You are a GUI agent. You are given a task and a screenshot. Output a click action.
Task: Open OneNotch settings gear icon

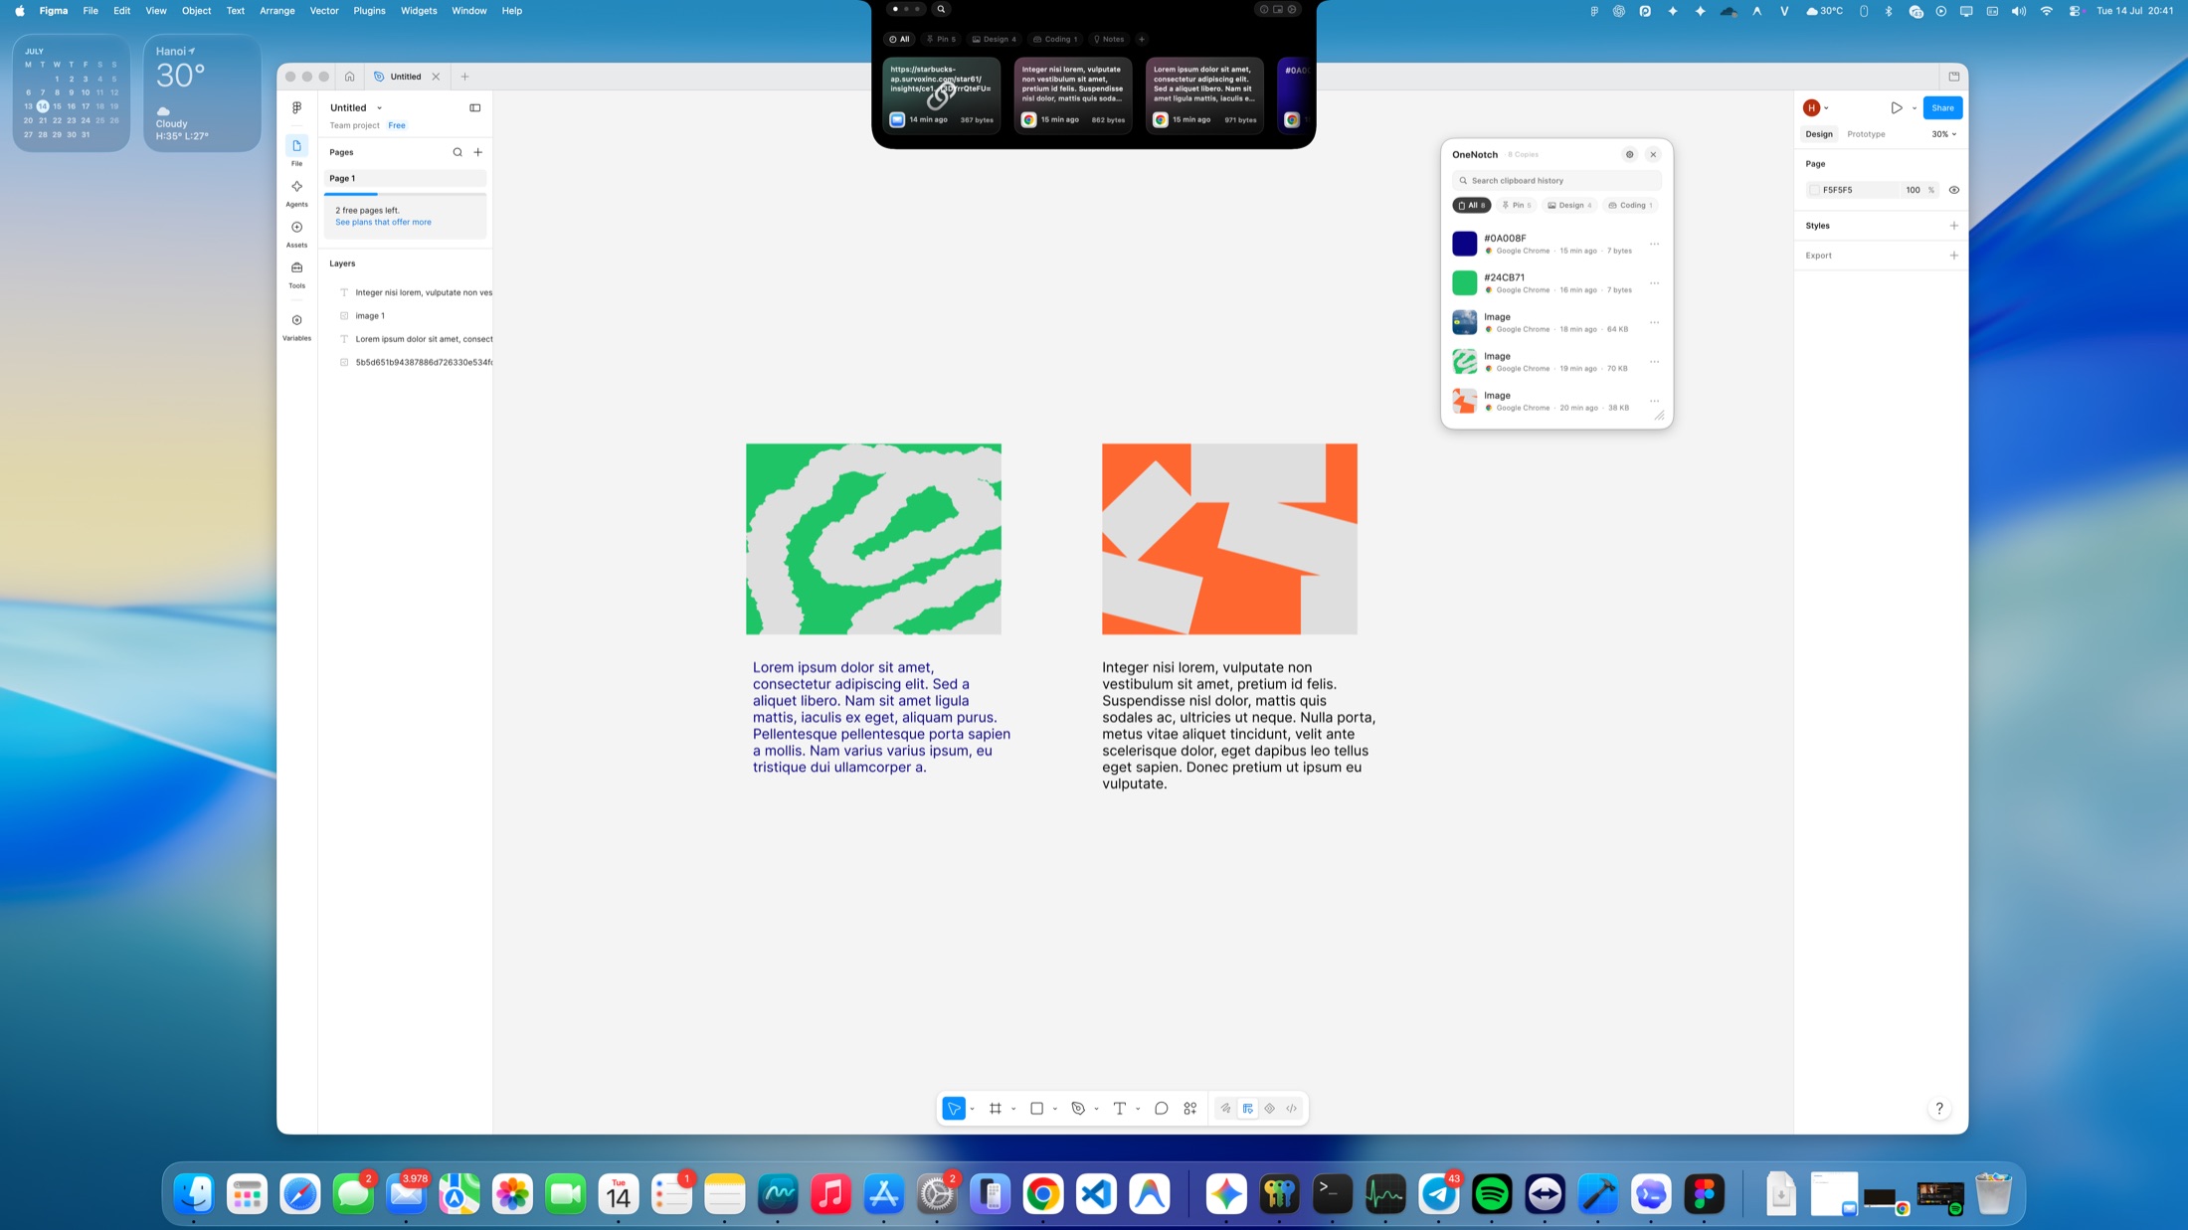[1629, 154]
